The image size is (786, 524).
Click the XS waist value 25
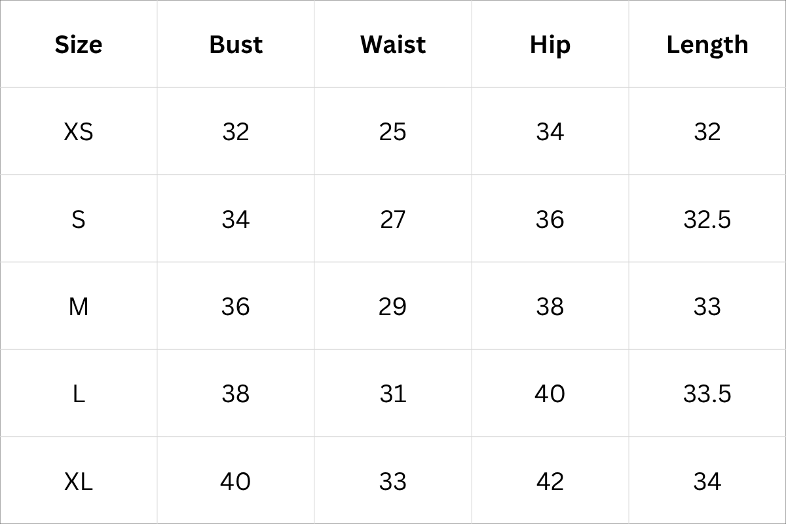click(393, 132)
